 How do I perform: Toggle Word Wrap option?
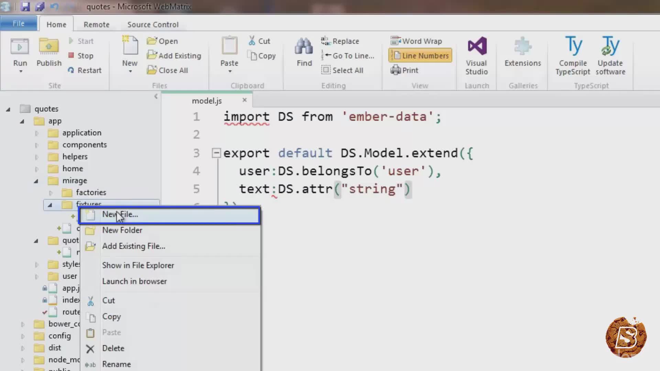tap(416, 41)
